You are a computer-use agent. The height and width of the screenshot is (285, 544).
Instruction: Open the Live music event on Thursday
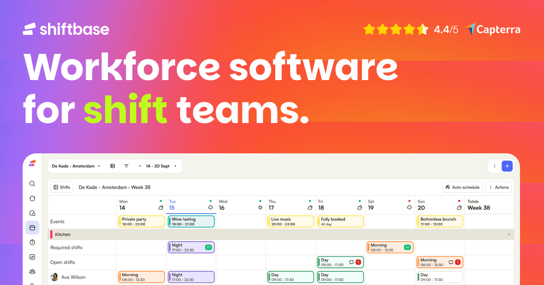pos(291,221)
